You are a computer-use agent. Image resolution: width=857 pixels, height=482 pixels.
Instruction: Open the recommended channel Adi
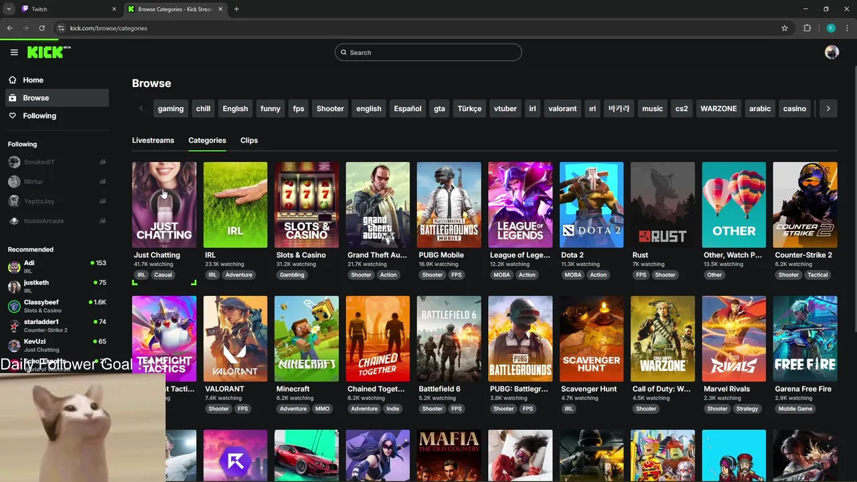(57, 266)
